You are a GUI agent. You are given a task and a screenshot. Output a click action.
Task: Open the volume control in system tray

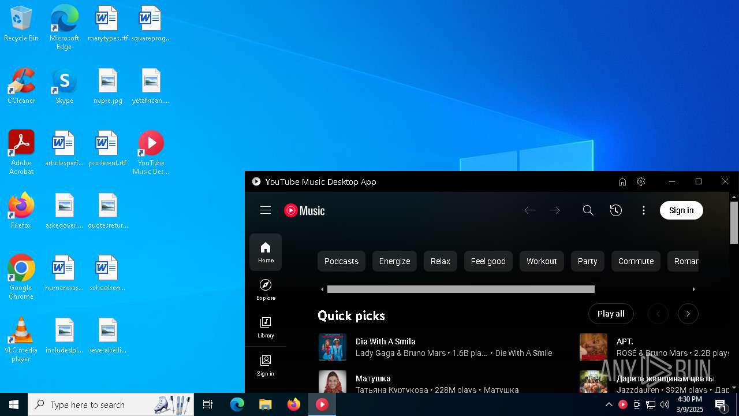coord(665,404)
